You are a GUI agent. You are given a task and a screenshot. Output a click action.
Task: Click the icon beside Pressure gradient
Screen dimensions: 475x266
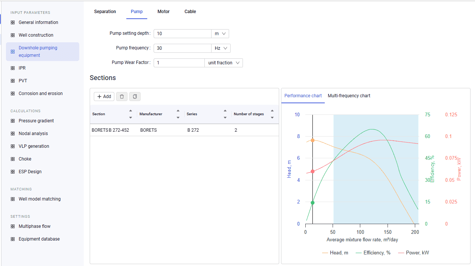coord(13,121)
